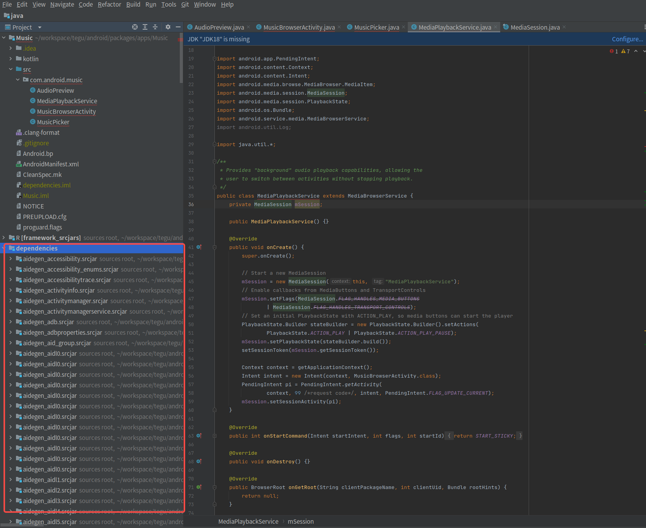Select the .gitignore file
Screen dimensions: 646x528
(36, 143)
